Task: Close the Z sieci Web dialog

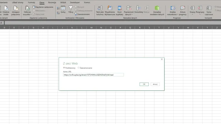Action: point(162,59)
